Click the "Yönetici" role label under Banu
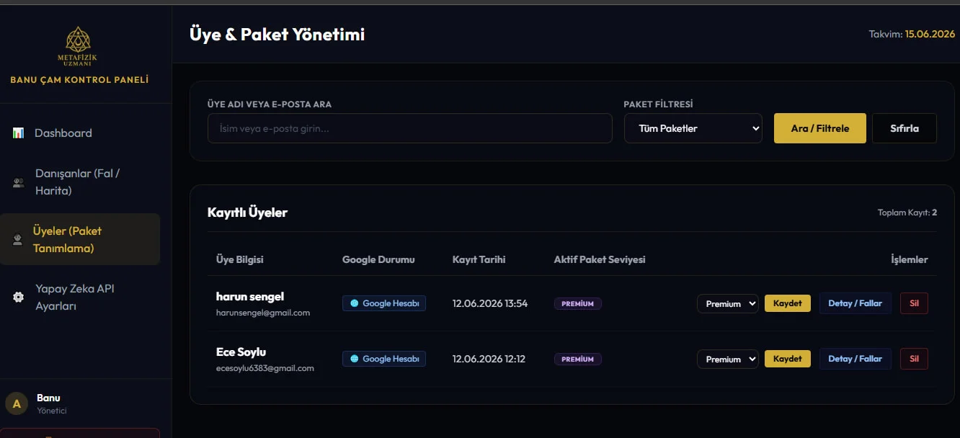The image size is (960, 438). point(52,411)
